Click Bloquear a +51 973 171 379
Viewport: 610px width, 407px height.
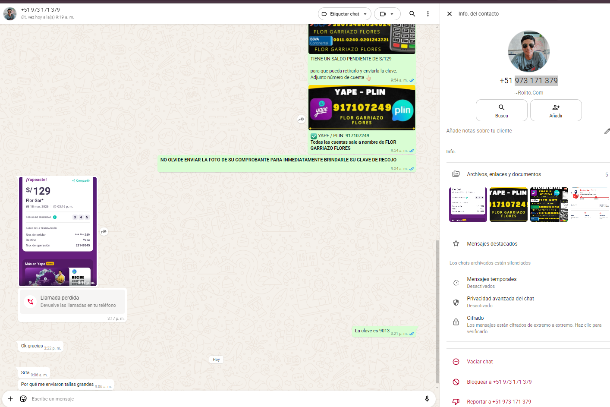coord(499,382)
